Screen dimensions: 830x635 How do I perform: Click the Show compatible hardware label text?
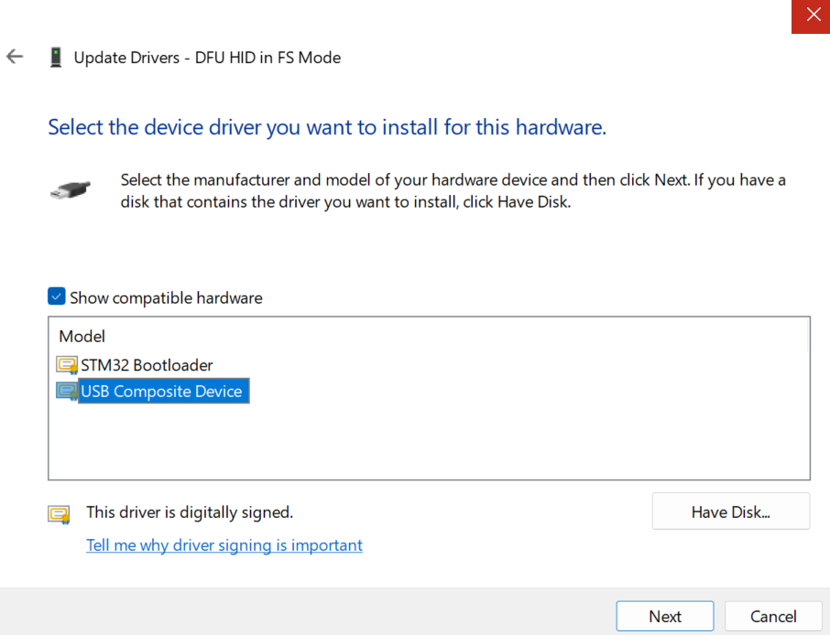166,298
